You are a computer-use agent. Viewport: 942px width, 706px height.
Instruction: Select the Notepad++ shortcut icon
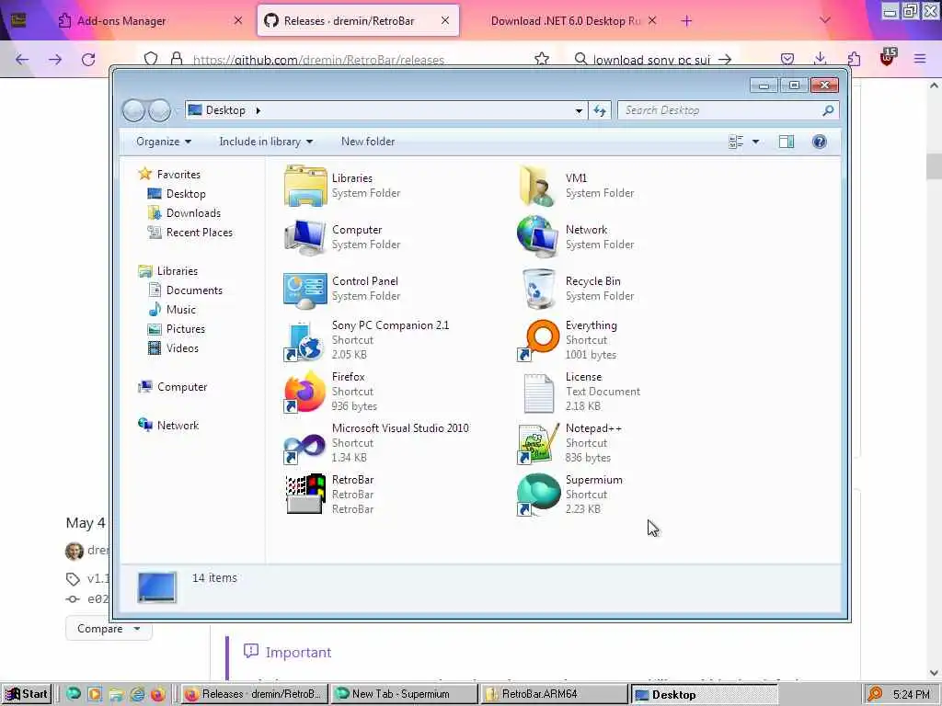click(x=537, y=444)
